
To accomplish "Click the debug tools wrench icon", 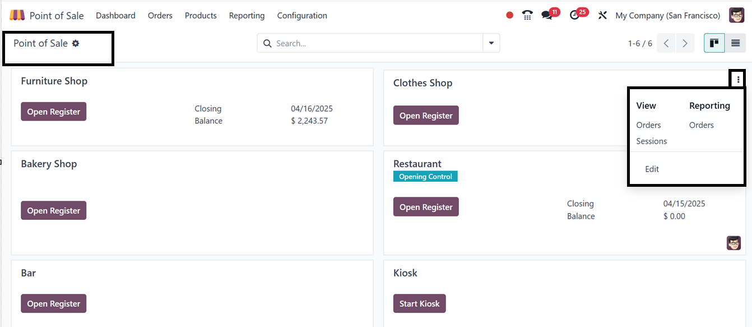I will point(602,16).
